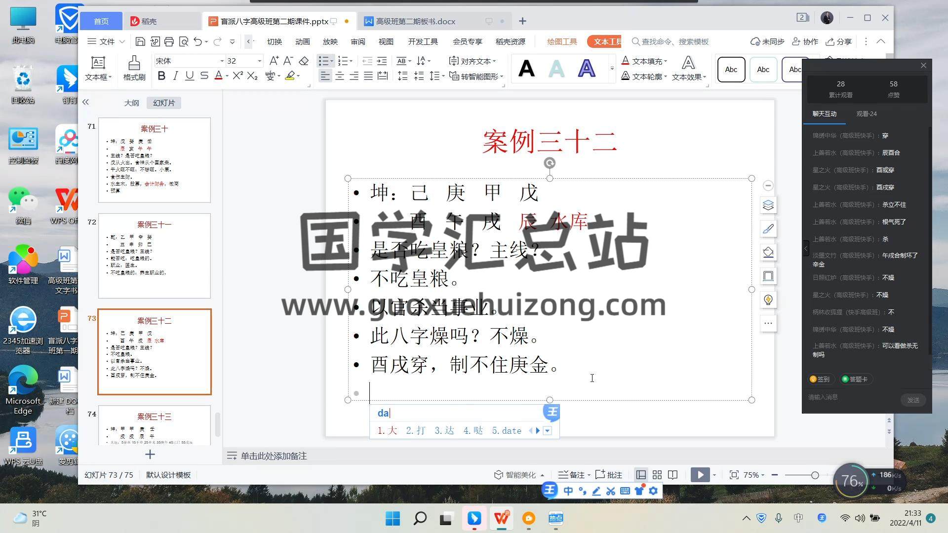This screenshot has width=948, height=533.
Task: Open font name dropdown
Action: point(222,61)
